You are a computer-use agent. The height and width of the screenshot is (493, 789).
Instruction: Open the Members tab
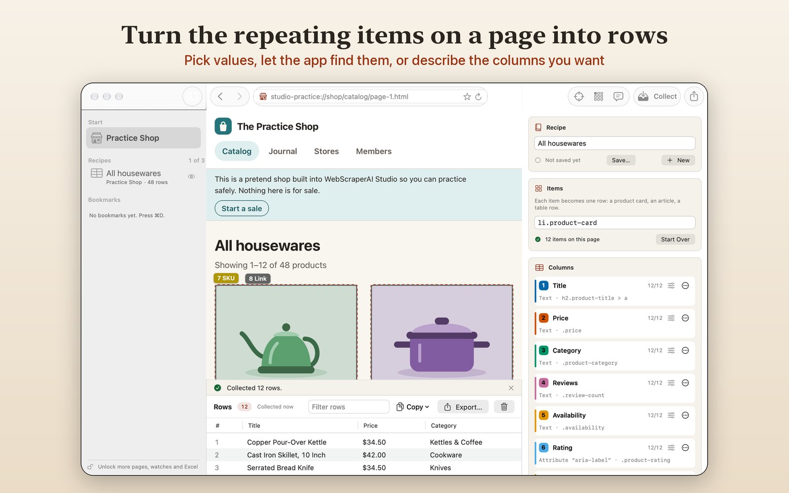click(374, 151)
